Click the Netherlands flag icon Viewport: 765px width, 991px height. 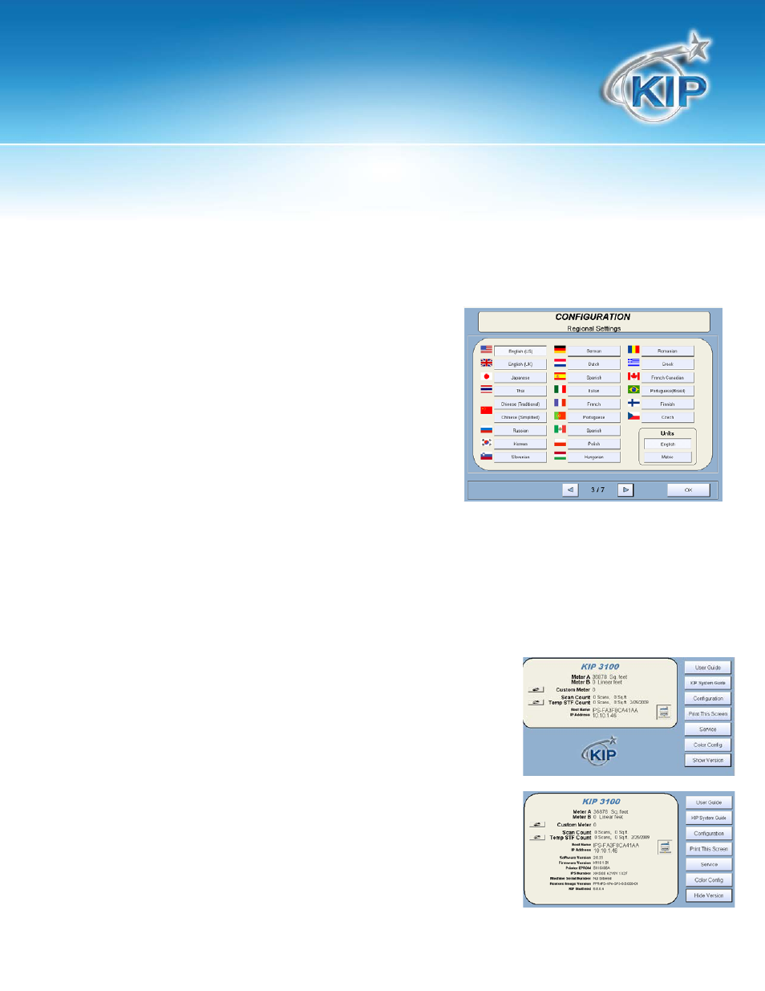point(560,364)
